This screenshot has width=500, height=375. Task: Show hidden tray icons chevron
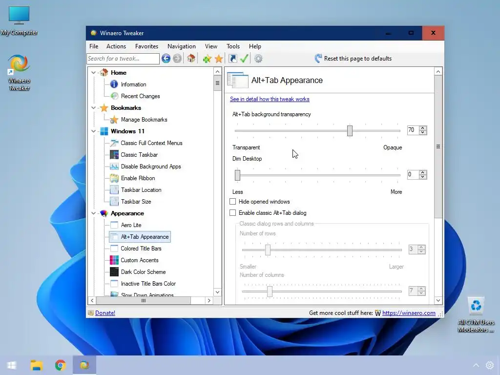pyautogui.click(x=476, y=365)
